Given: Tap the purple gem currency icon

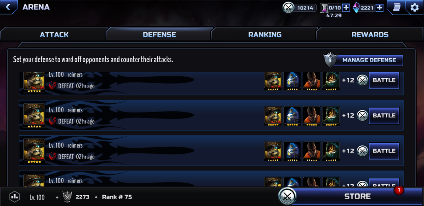Looking at the screenshot, I should click(357, 8).
